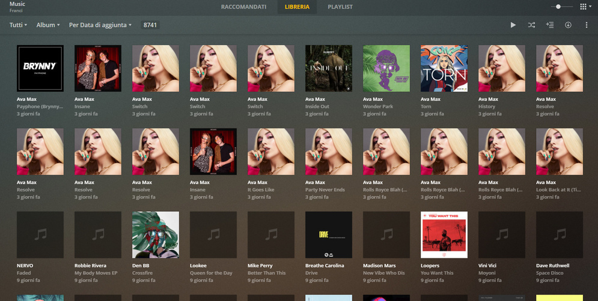Open the Faded placeholder cover by NERVO
Viewport: 598px width, 301px height.
coord(40,235)
